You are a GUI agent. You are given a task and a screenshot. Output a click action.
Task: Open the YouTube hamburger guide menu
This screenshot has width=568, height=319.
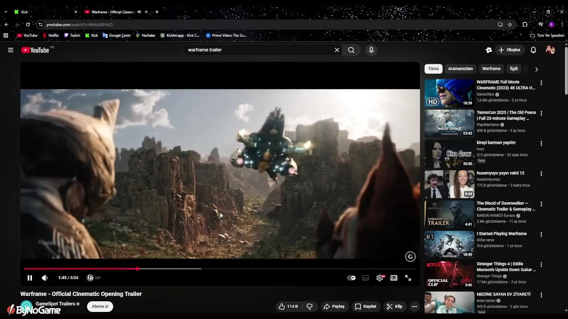click(x=11, y=50)
